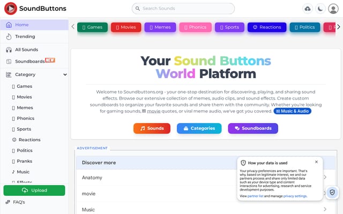This screenshot has height=214, width=343.
Task: Go to Home in the sidebar
Action: pyautogui.click(x=34, y=25)
